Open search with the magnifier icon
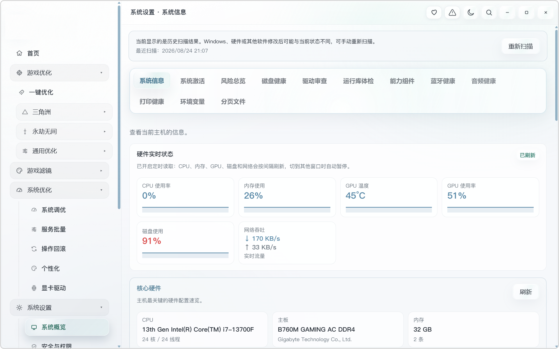 pos(489,12)
